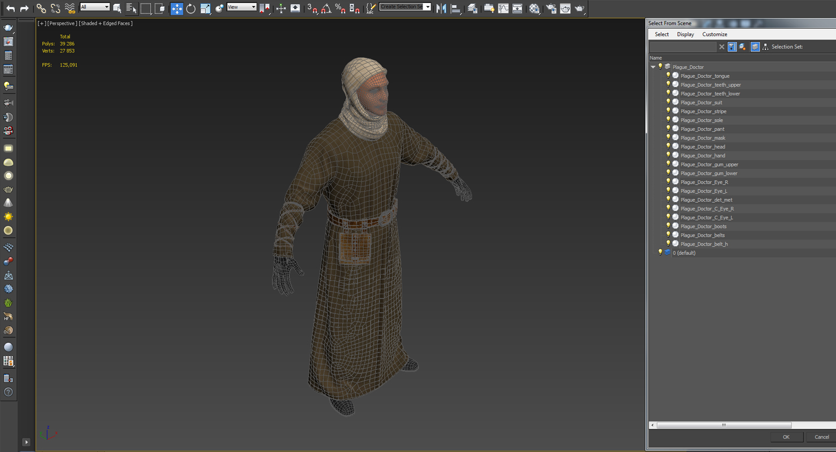836x452 pixels.
Task: Open the Select by Name tool
Action: click(x=132, y=8)
